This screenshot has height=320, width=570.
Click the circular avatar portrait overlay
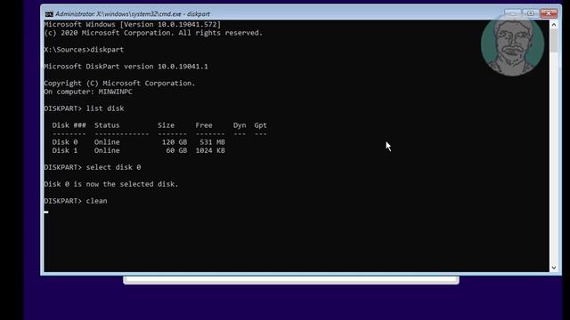[512, 45]
